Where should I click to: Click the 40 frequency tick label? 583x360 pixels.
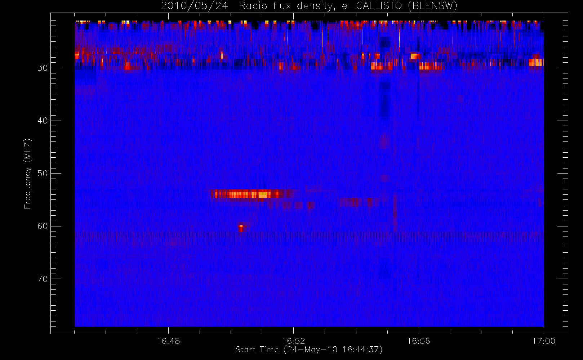point(43,121)
